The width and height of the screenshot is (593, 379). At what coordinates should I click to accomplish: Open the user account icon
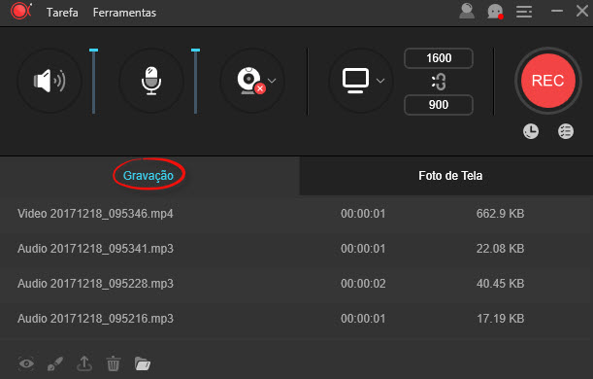(467, 11)
